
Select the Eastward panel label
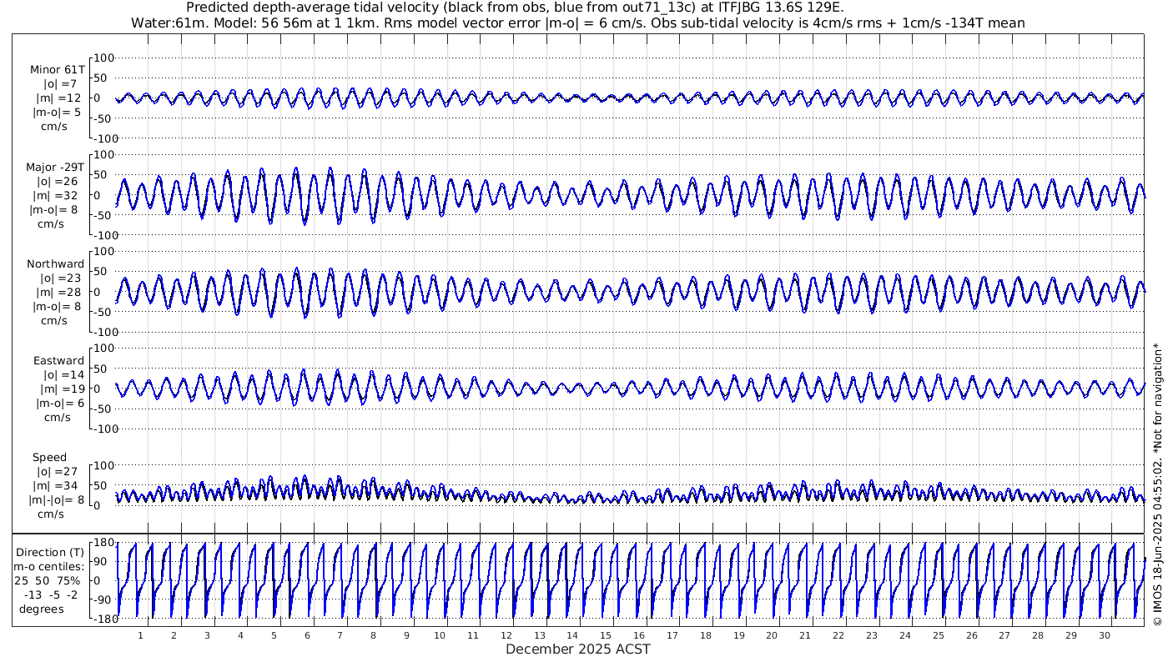(58, 361)
